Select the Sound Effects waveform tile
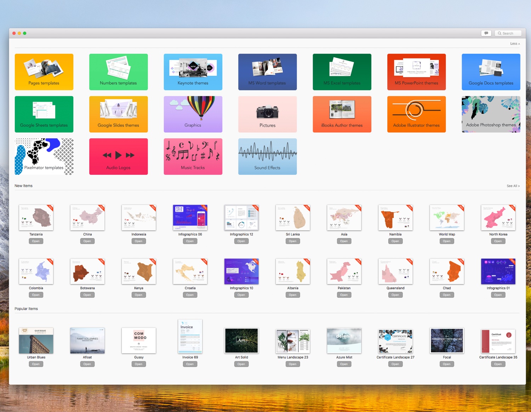 [x=267, y=156]
